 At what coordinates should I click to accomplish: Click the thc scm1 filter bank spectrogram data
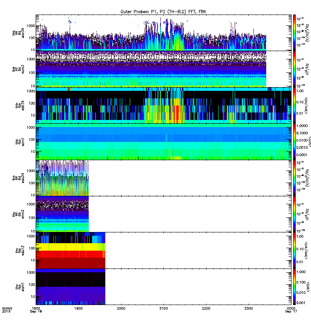click(x=70, y=287)
